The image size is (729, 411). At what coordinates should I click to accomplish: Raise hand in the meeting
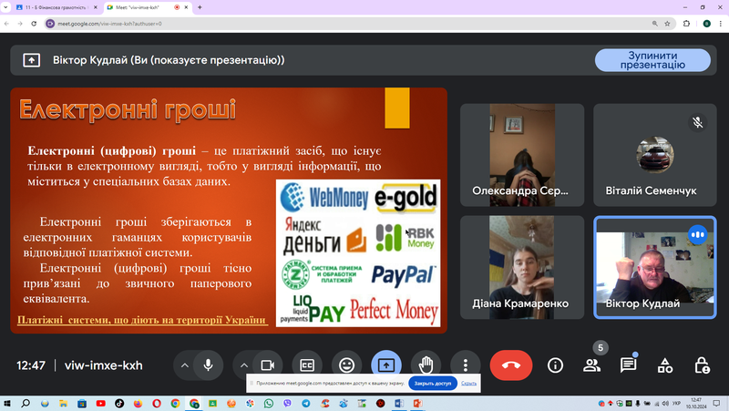[426, 365]
